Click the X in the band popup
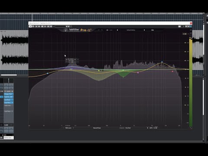 click(x=78, y=59)
